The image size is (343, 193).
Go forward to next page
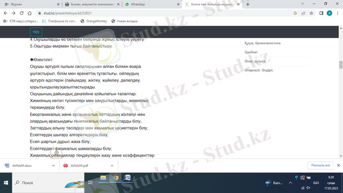tap(14, 13)
